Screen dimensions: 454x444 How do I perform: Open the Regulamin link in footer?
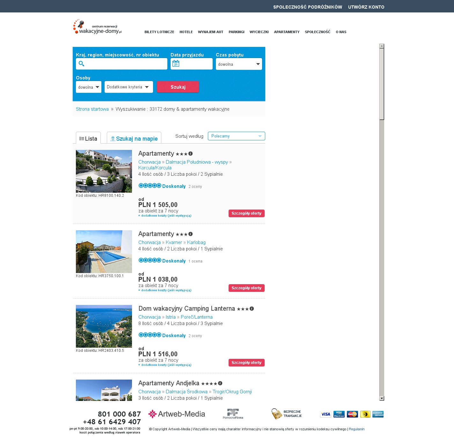(357, 429)
